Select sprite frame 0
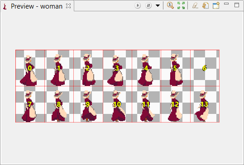The image size is (244, 165). click(x=30, y=68)
